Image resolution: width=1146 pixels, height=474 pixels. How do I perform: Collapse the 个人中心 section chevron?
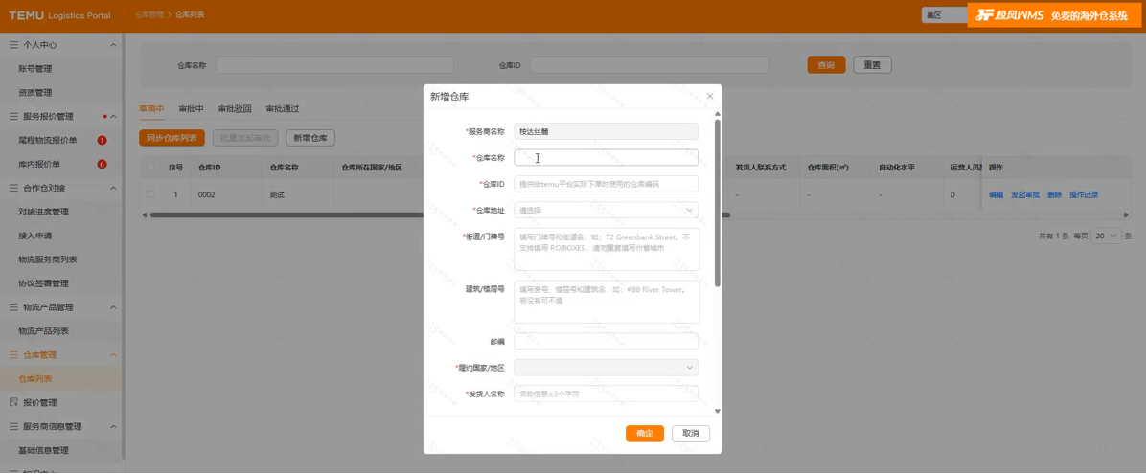click(113, 45)
